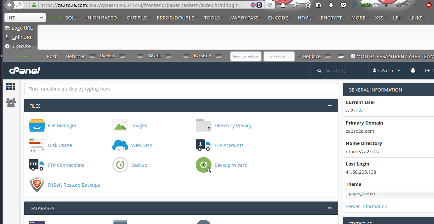Click browser back arrow button
The width and height of the screenshot is (434, 224).
tap(10, 5)
